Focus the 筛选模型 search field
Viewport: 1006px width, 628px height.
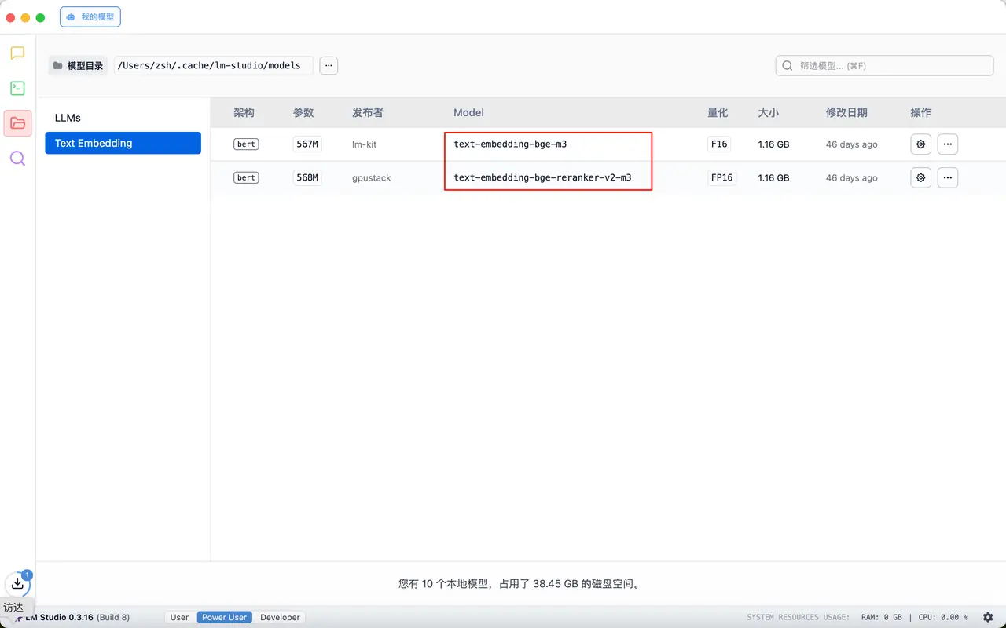[x=884, y=65]
